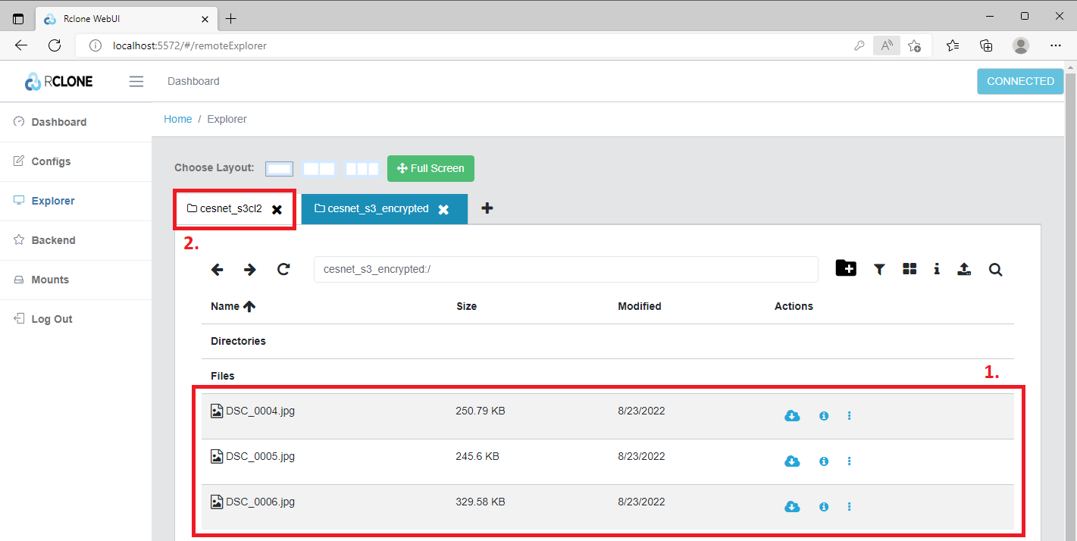Open more actions menu for DSC_0006.jpg

point(849,507)
